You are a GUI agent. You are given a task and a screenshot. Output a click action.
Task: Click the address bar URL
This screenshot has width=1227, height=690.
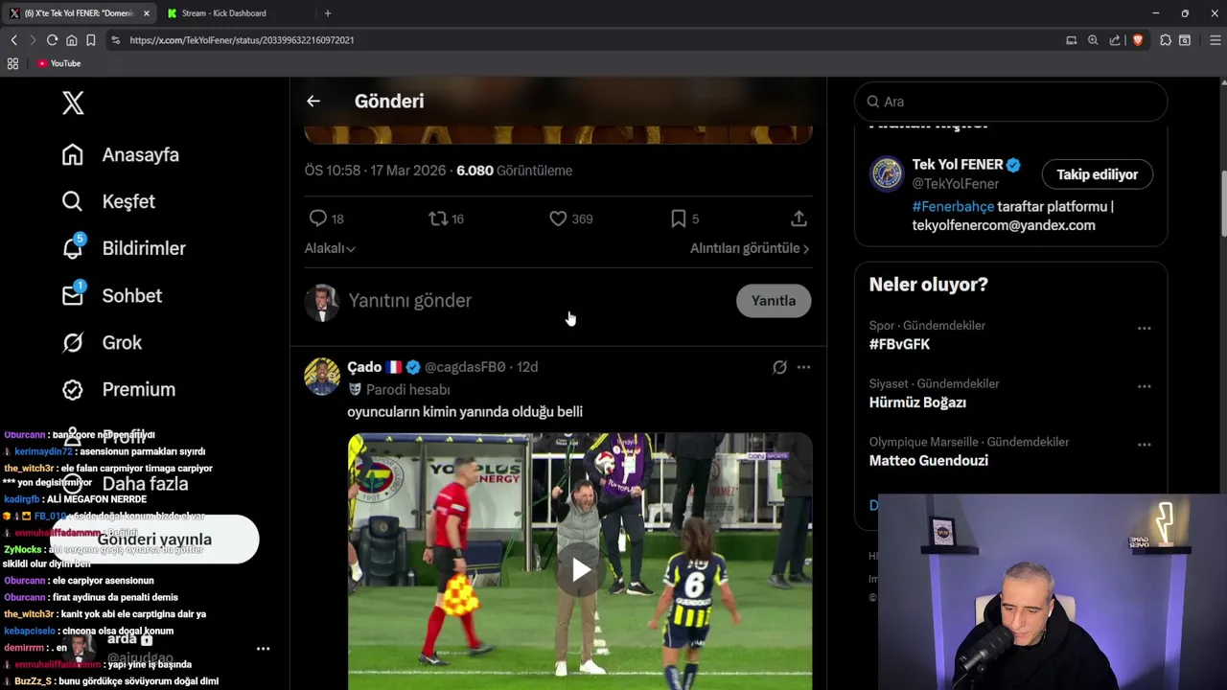click(242, 40)
